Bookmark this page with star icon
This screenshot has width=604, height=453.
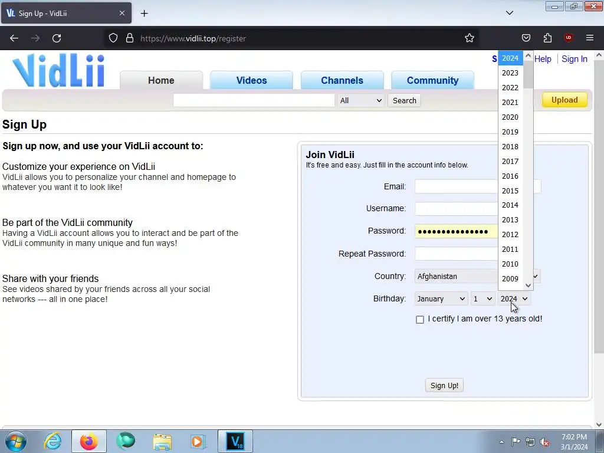pos(469,38)
